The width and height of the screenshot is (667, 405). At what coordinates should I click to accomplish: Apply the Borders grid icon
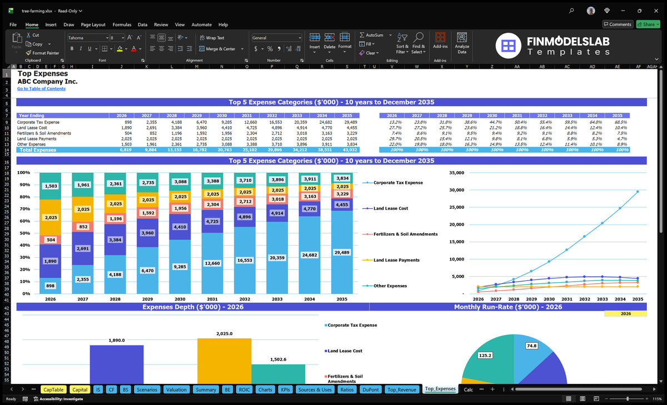tap(104, 49)
